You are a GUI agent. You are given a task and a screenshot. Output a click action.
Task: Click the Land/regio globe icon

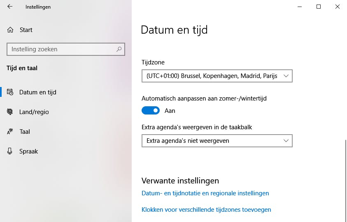tap(10, 112)
